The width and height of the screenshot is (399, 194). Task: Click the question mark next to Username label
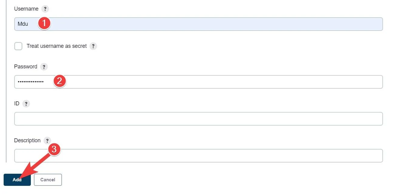click(x=45, y=9)
